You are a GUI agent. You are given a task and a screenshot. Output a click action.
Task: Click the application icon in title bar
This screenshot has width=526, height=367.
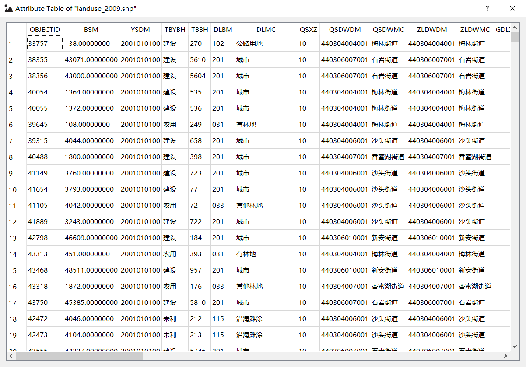(x=8, y=8)
